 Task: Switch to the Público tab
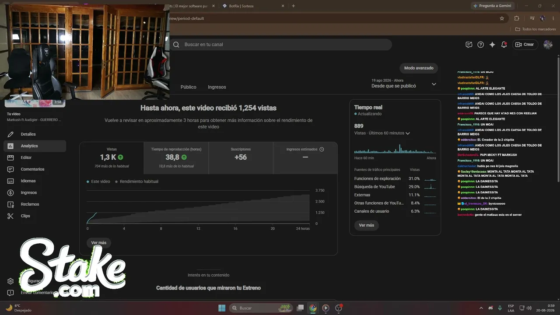[x=189, y=87]
